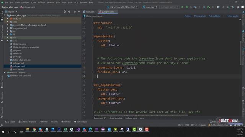This screenshot has height=137, width=245.
Task: Open the TODO tool window
Action: 54,122
